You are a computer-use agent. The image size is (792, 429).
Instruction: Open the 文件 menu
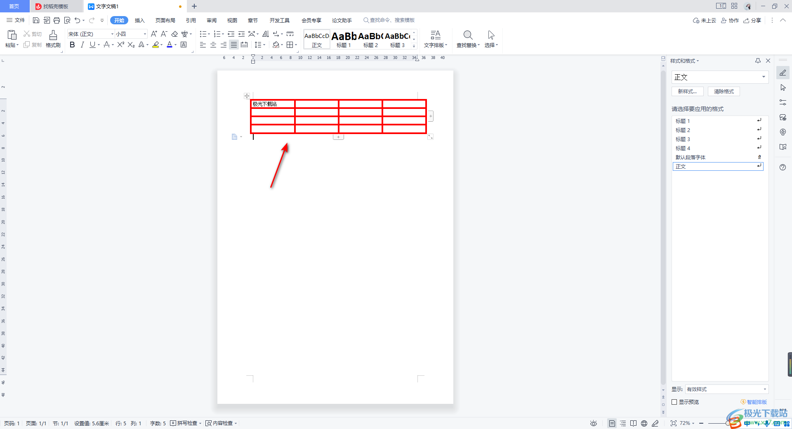click(x=16, y=20)
